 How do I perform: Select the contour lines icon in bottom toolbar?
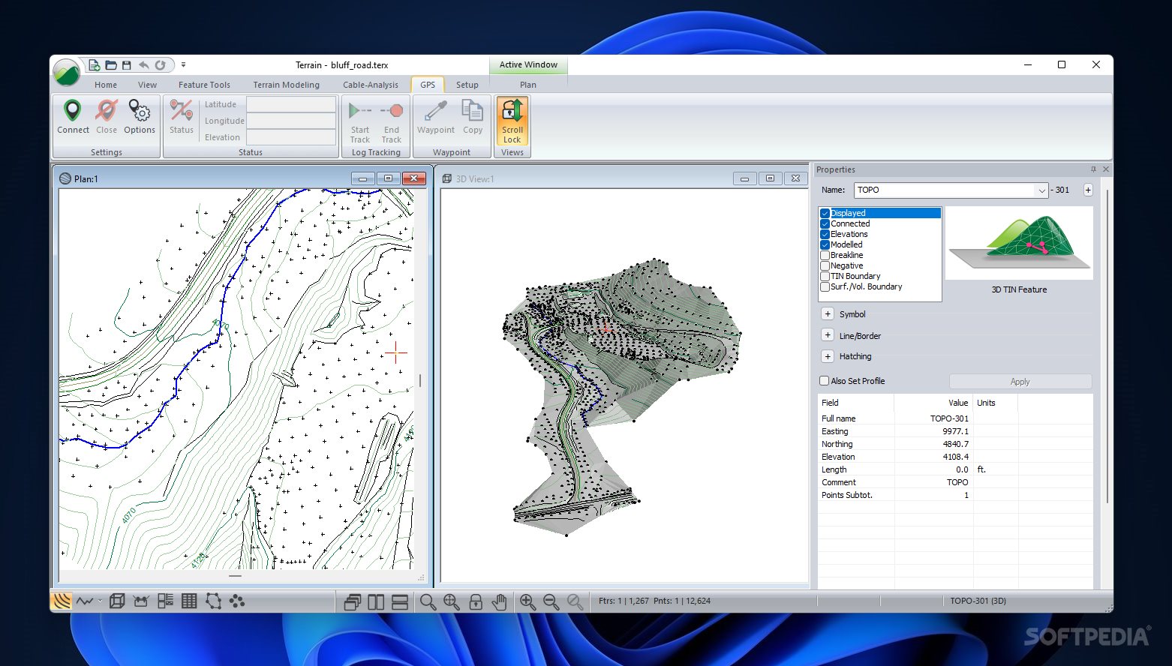62,601
